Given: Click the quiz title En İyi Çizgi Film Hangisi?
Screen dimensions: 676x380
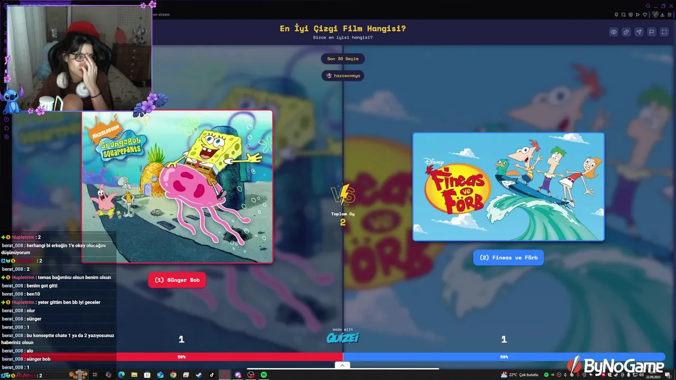Looking at the screenshot, I should [x=343, y=28].
